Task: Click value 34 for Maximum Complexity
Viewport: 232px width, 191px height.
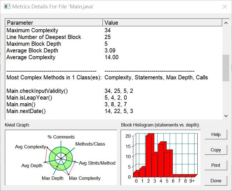Action: 108,30
